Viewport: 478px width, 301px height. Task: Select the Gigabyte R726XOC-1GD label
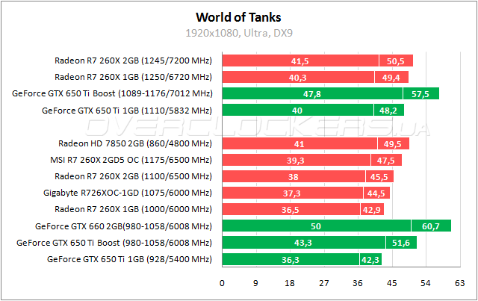[128, 193]
